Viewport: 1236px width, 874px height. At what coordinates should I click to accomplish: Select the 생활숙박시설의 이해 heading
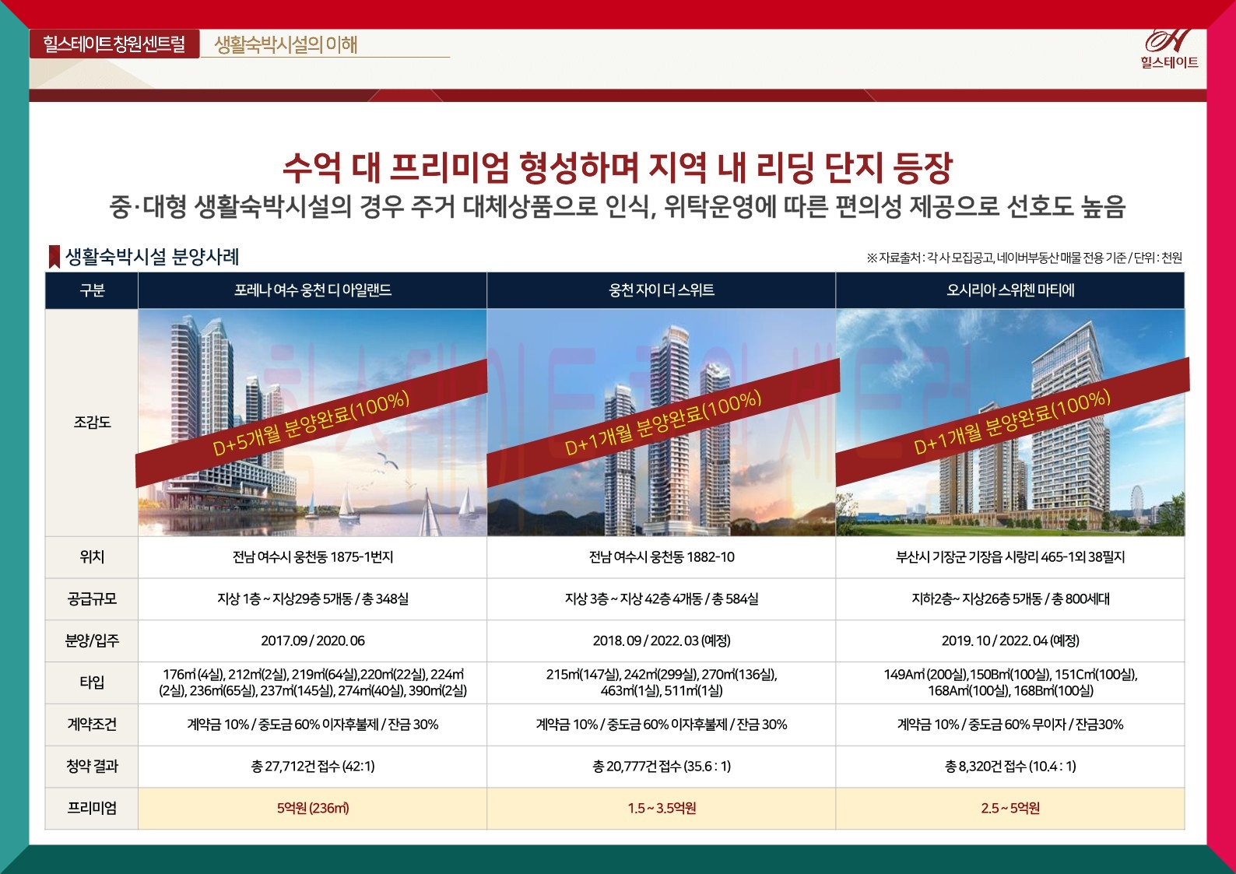pos(286,44)
